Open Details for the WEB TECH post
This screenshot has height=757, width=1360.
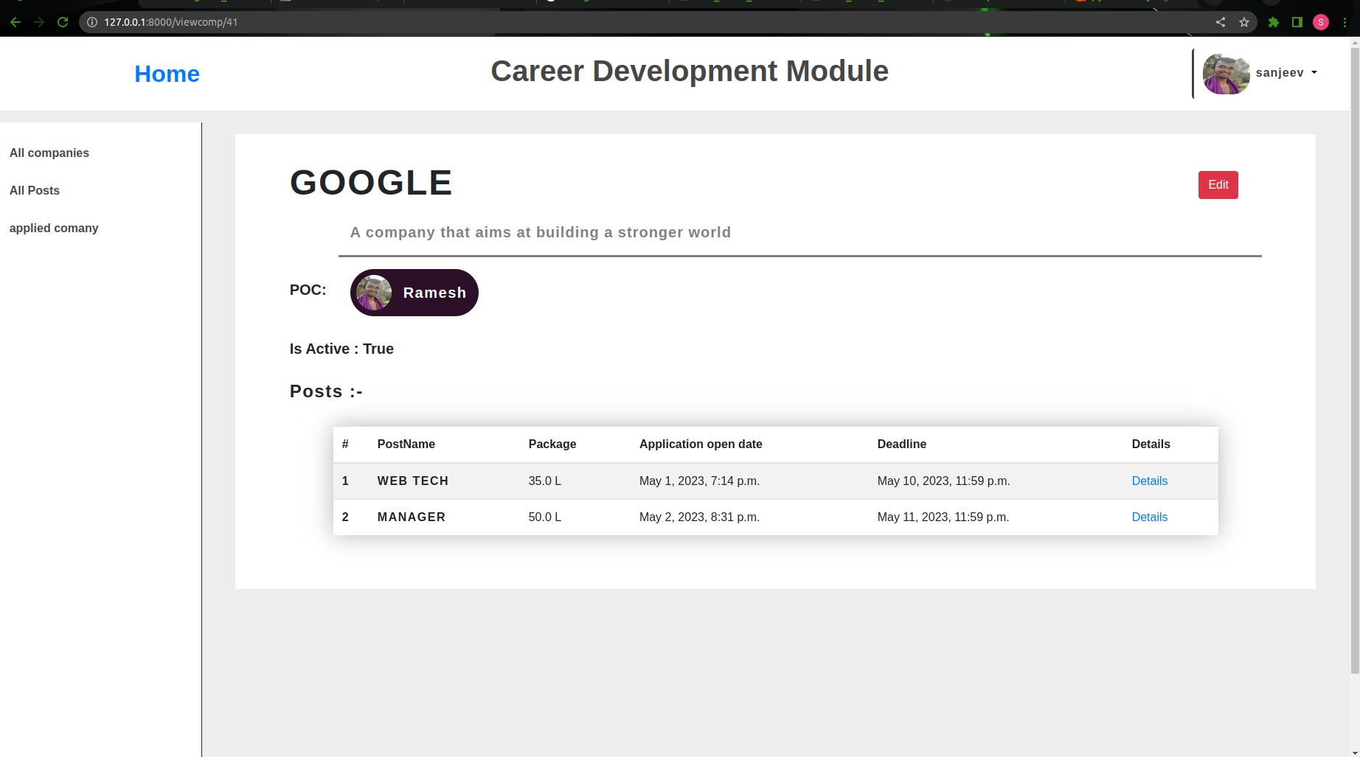click(x=1149, y=481)
